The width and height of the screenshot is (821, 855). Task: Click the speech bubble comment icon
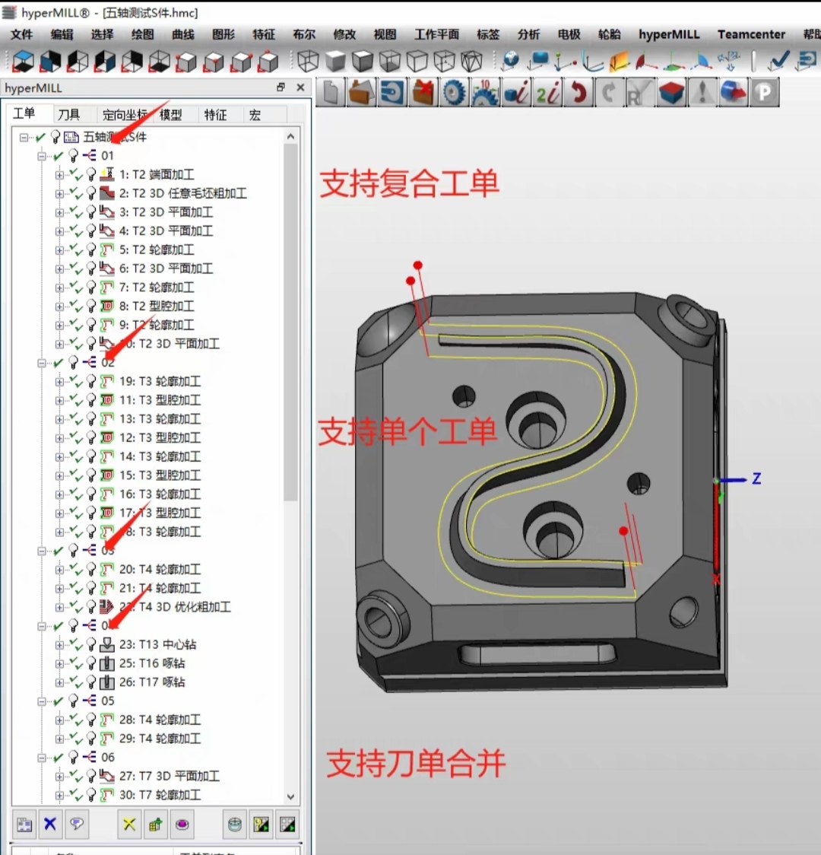point(77,824)
